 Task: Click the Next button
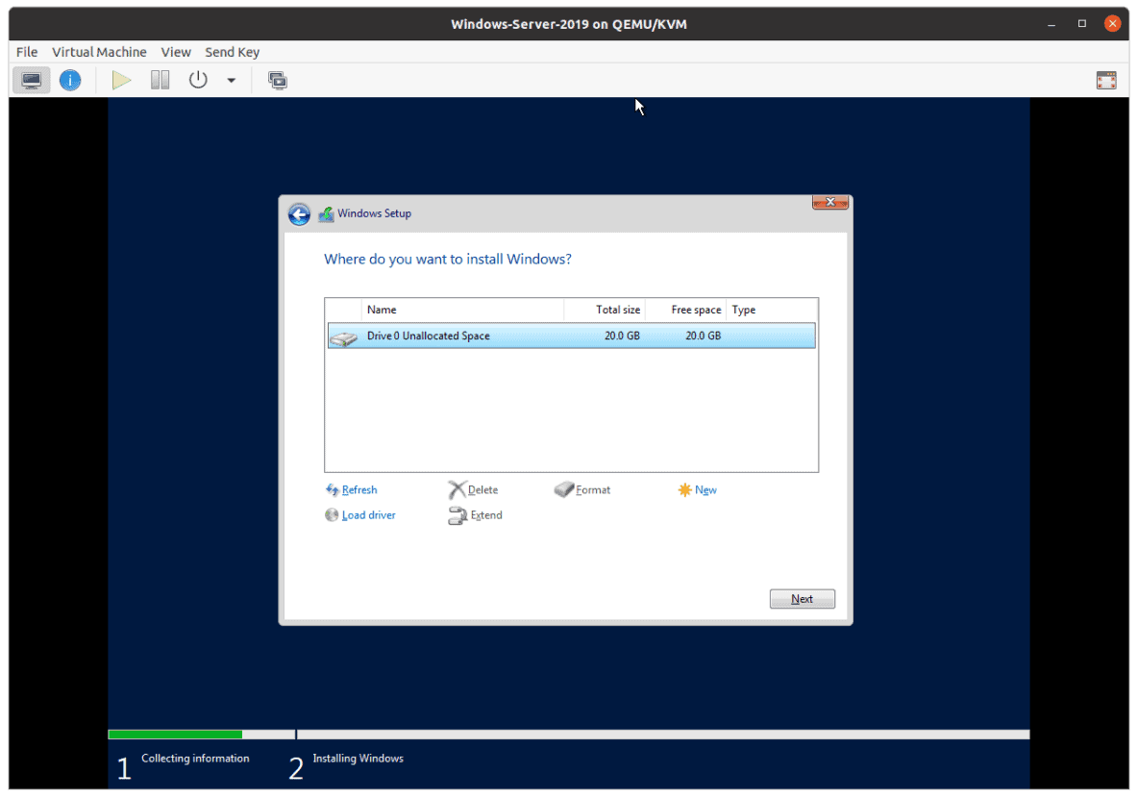[x=802, y=598]
